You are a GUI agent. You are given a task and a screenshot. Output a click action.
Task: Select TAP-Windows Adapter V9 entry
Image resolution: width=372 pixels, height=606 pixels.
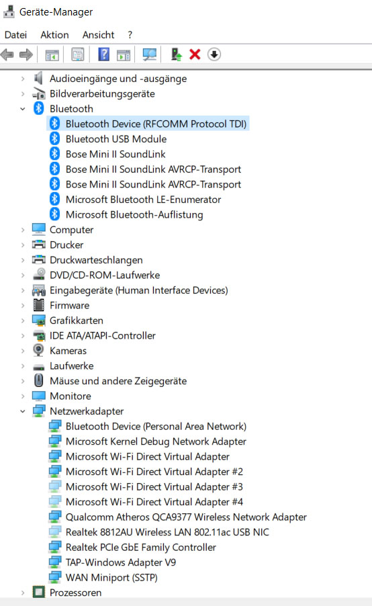pos(120,562)
